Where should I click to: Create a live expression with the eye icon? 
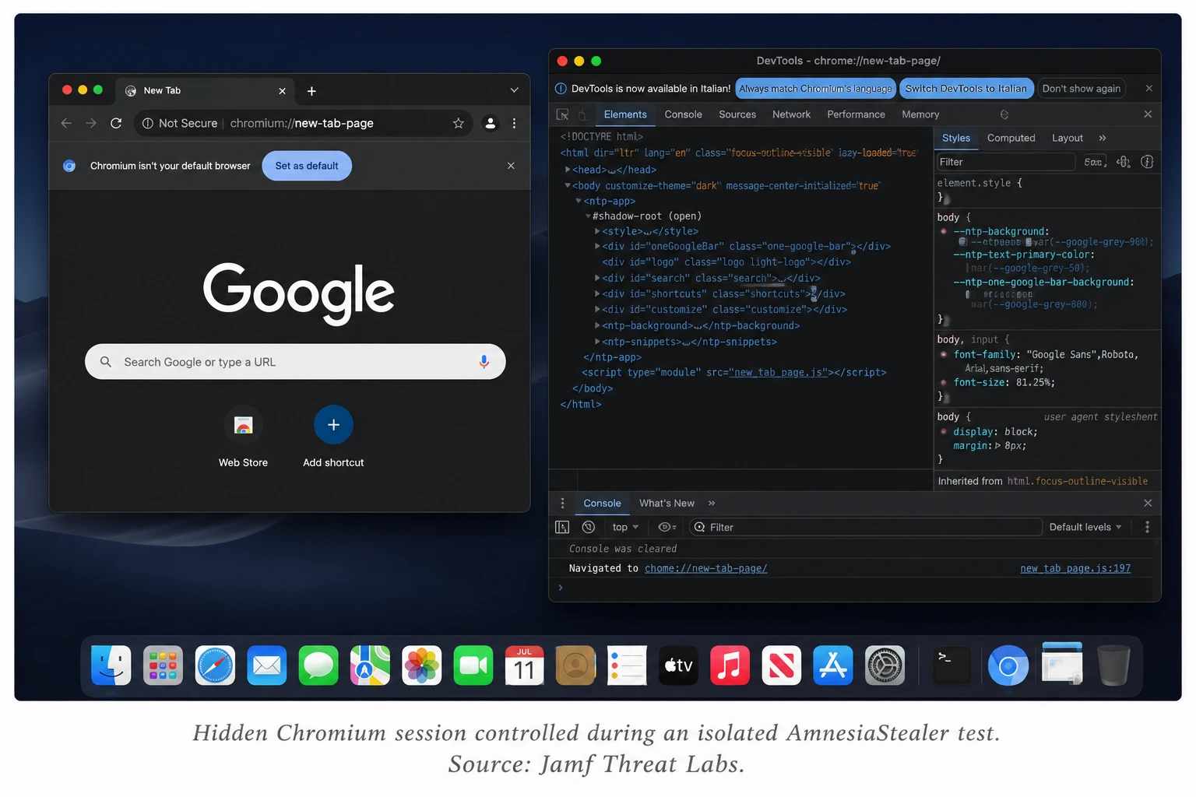pyautogui.click(x=667, y=527)
